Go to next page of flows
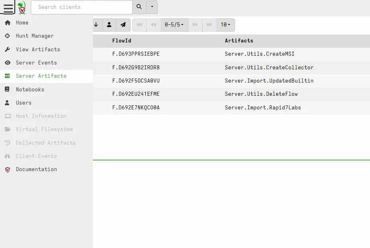 pyautogui.click(x=195, y=25)
